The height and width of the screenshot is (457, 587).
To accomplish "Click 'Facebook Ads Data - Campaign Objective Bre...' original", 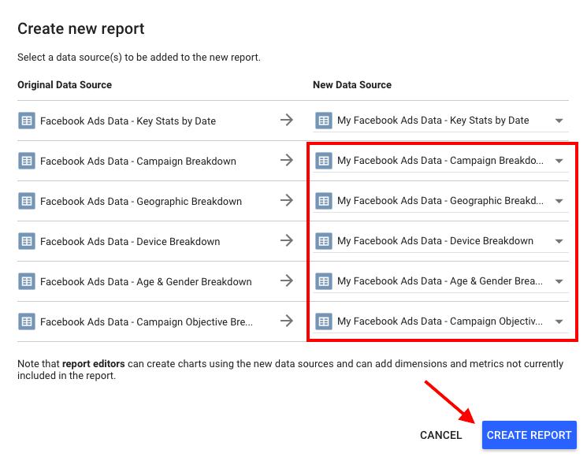I will (147, 322).
